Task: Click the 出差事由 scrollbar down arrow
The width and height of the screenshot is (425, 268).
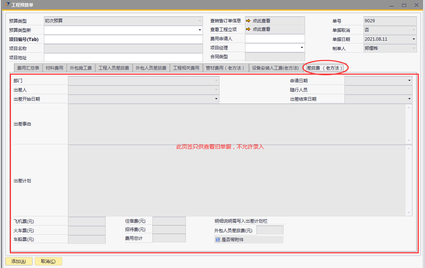Action: click(409, 141)
